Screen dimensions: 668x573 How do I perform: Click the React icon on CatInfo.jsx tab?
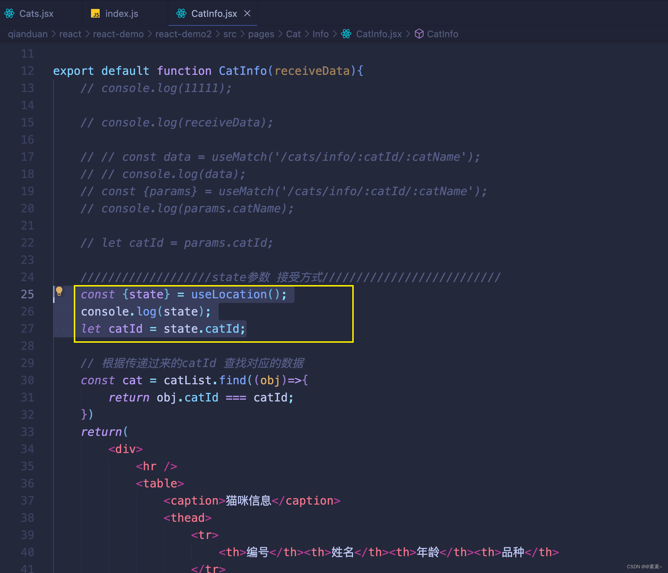pyautogui.click(x=181, y=14)
